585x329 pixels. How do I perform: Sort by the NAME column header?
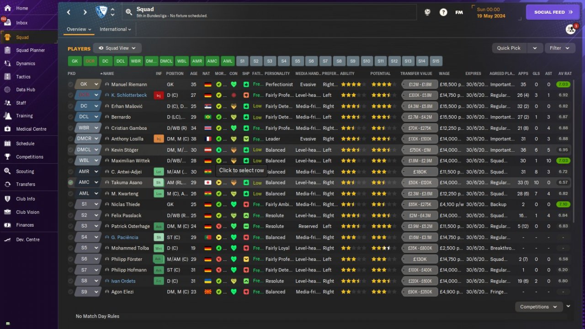click(108, 74)
